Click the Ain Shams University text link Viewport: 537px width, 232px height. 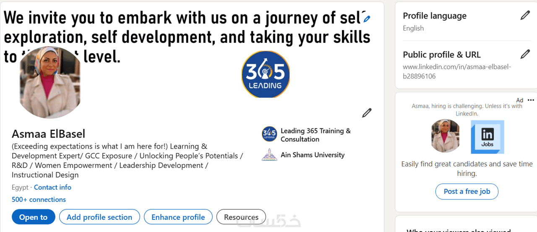(x=313, y=155)
